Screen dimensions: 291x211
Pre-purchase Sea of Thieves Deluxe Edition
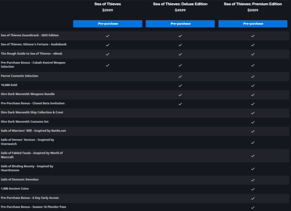[180, 24]
